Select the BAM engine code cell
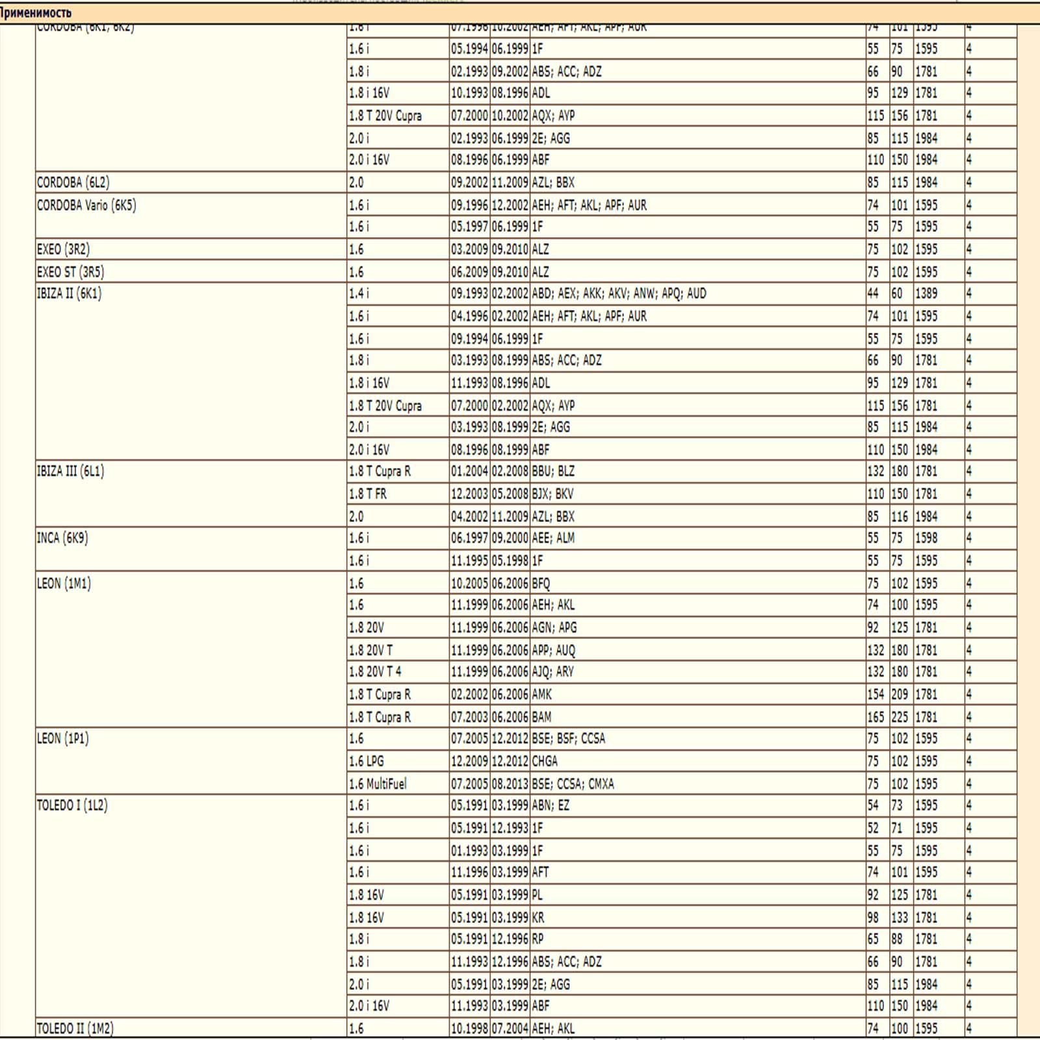Image resolution: width=1040 pixels, height=1040 pixels. pyautogui.click(x=541, y=717)
